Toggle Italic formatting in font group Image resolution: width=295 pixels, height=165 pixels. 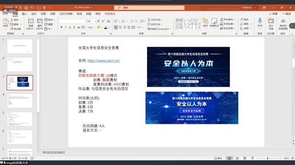pos(65,27)
